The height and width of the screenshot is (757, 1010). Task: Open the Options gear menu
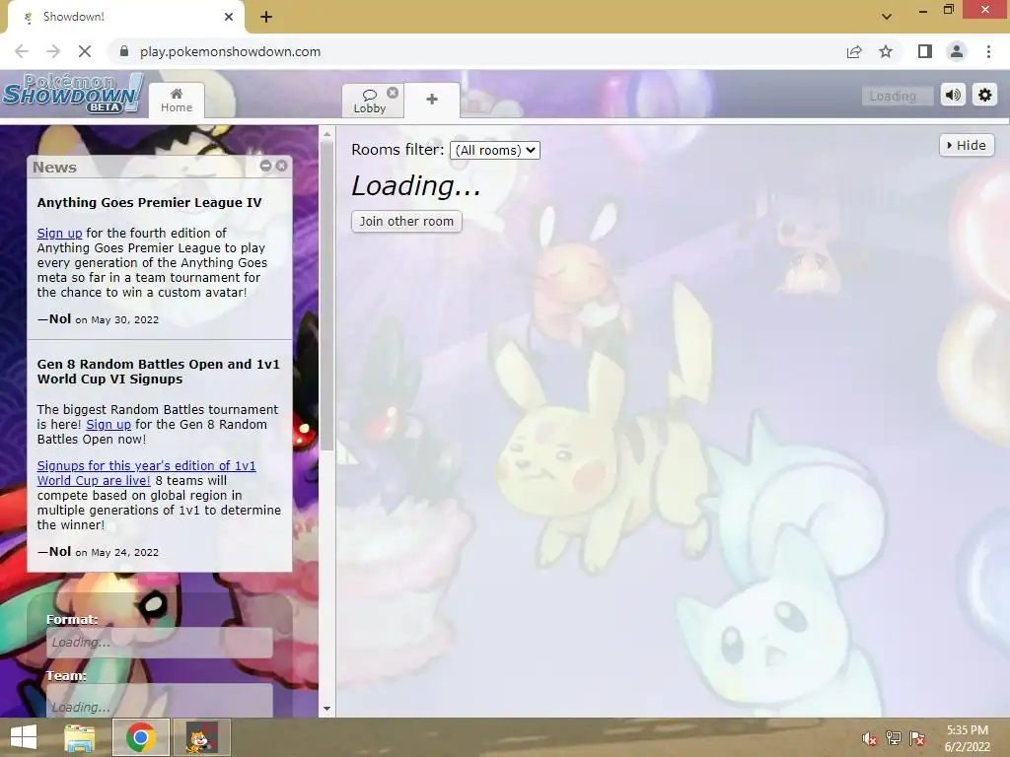pos(985,96)
